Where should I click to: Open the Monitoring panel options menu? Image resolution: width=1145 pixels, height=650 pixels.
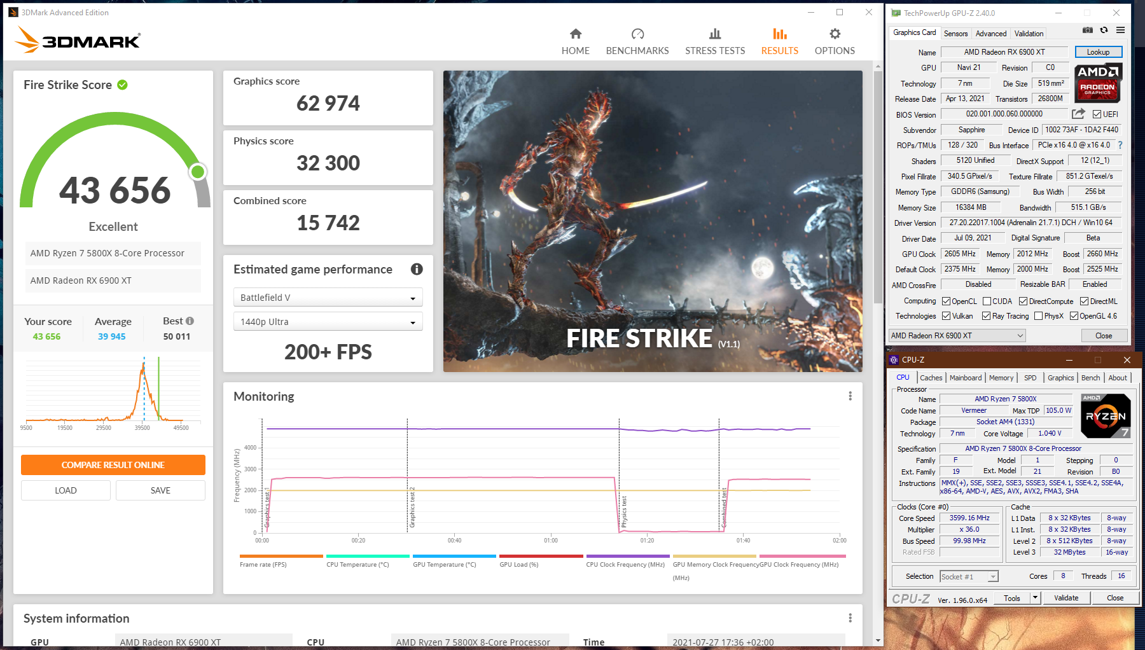coord(850,396)
